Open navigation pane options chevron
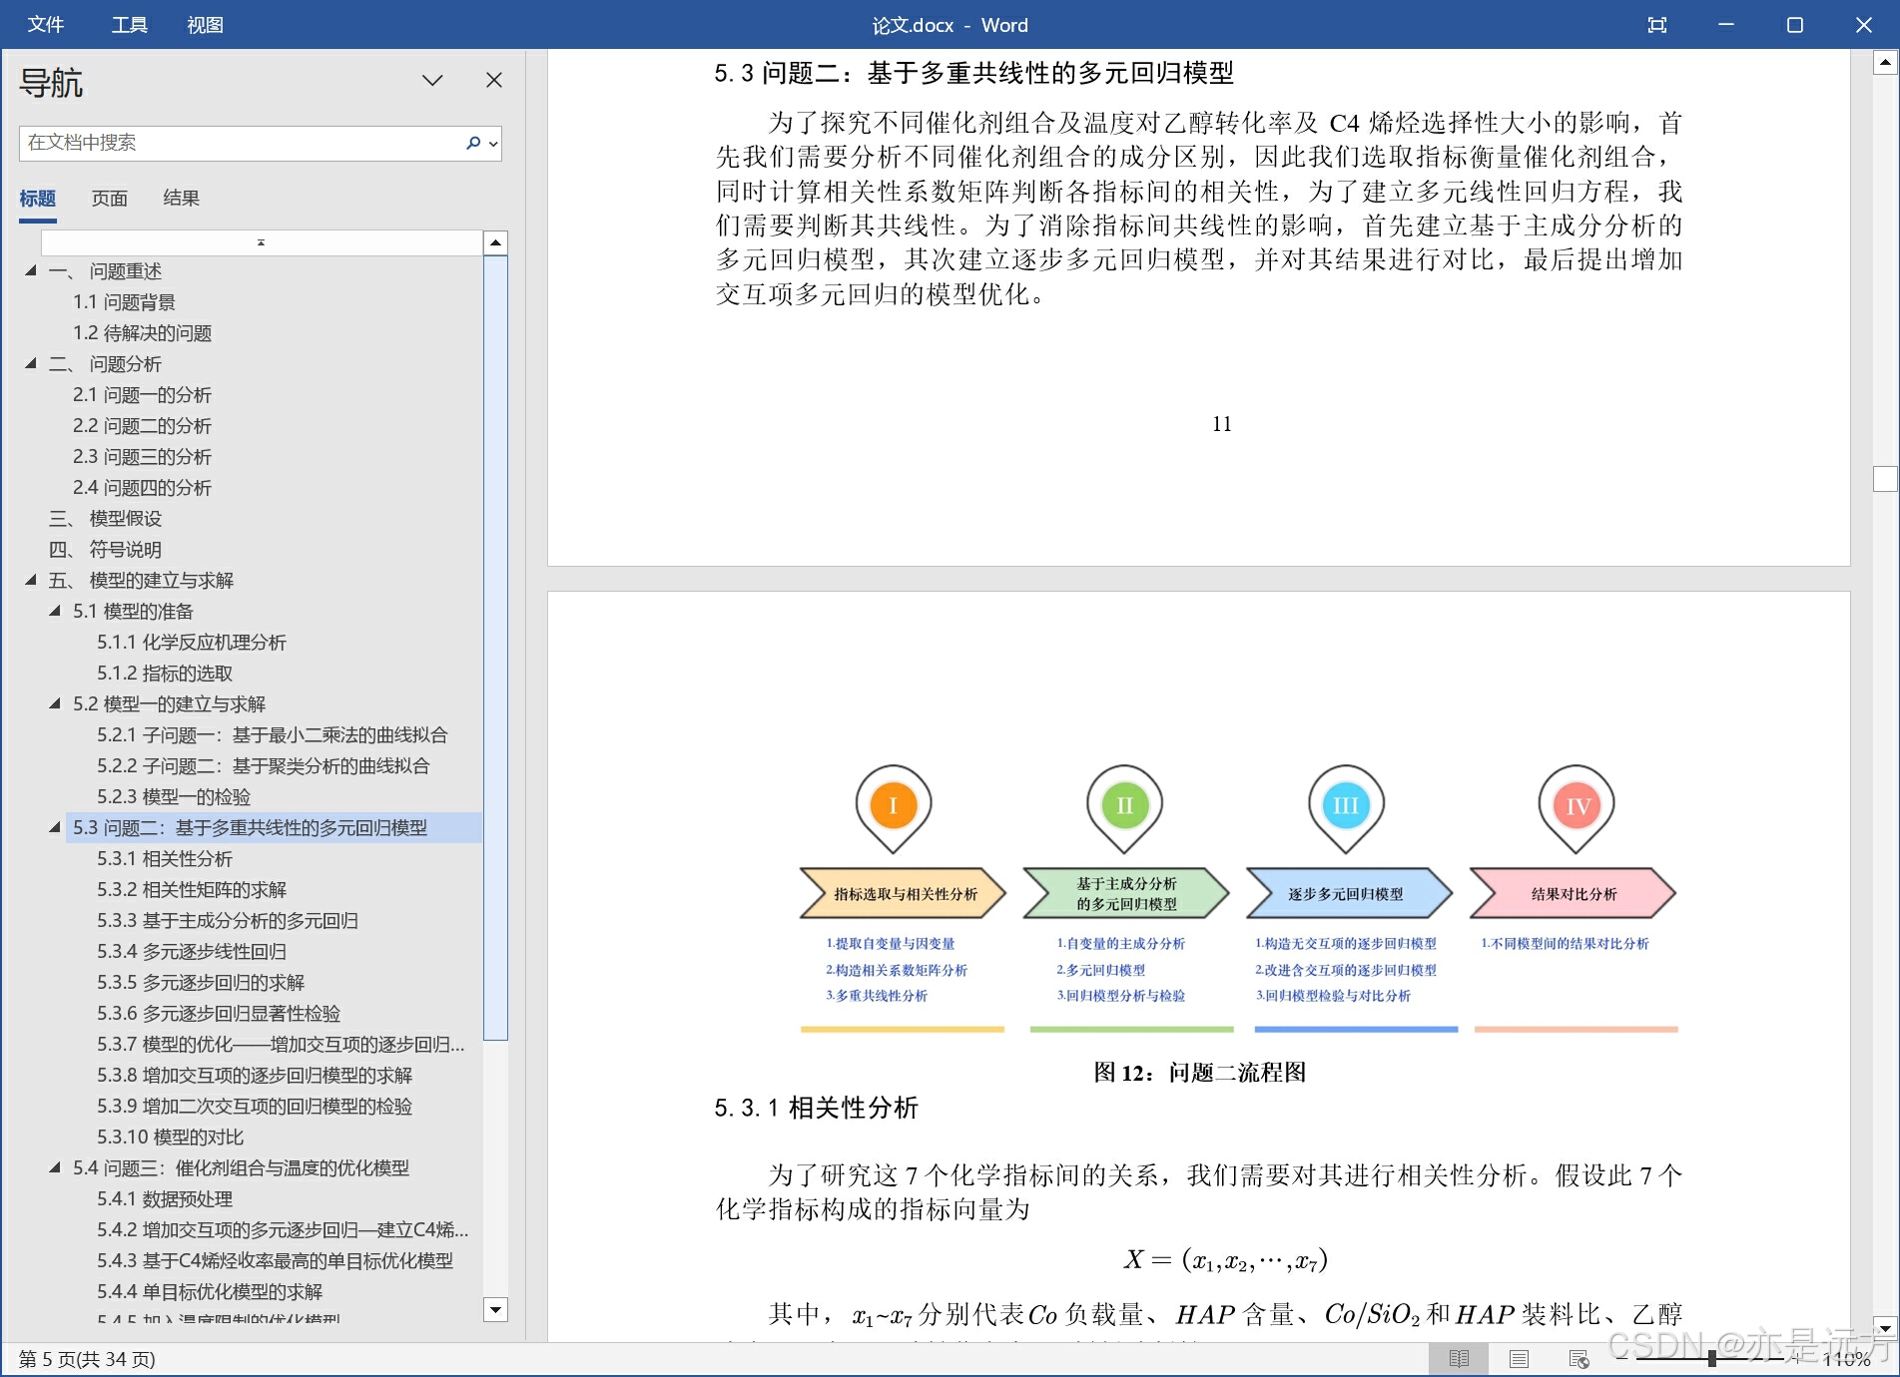This screenshot has width=1900, height=1377. [432, 80]
